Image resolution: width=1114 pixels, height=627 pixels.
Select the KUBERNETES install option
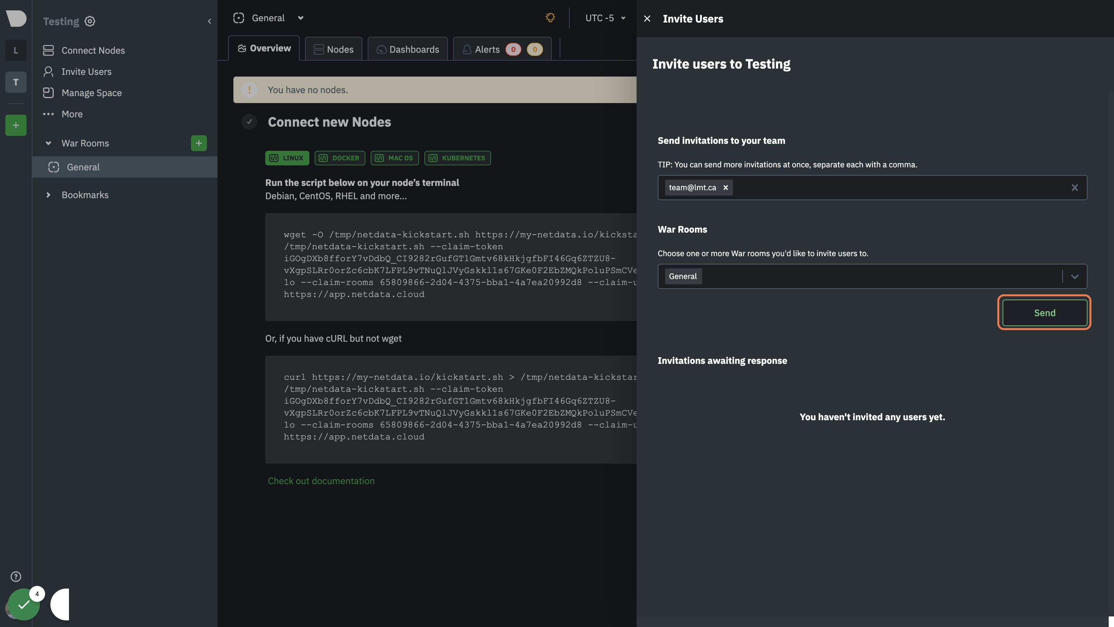[458, 158]
